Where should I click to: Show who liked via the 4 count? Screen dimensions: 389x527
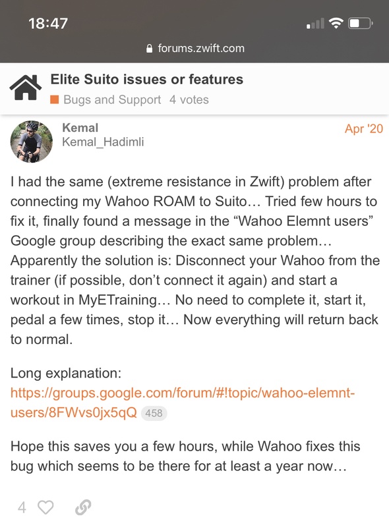pyautogui.click(x=22, y=507)
